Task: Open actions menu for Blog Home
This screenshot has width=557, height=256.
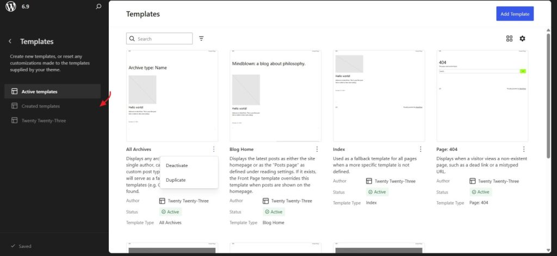Action: (x=317, y=149)
